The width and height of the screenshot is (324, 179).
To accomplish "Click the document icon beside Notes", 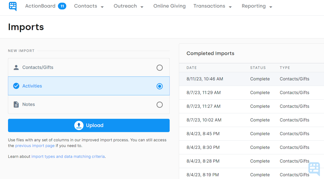I will 16,104.
